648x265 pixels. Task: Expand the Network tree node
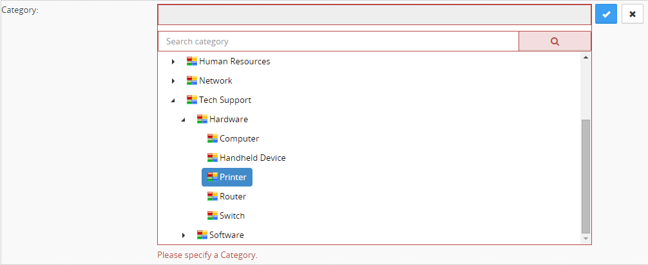tap(173, 81)
